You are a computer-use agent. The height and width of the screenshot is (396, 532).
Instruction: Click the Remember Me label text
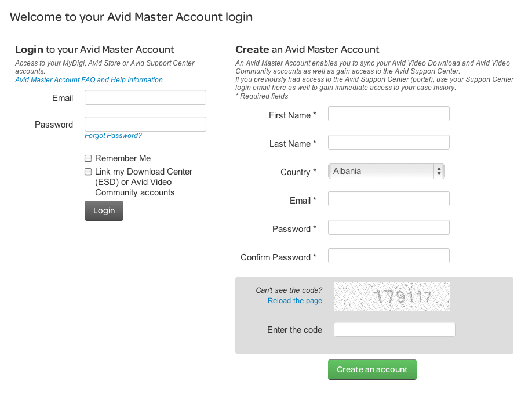(x=123, y=158)
